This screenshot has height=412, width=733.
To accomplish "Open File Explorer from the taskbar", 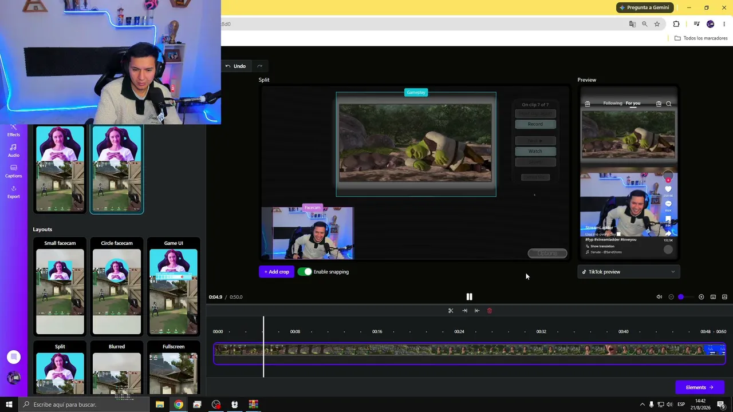I will 160,405.
